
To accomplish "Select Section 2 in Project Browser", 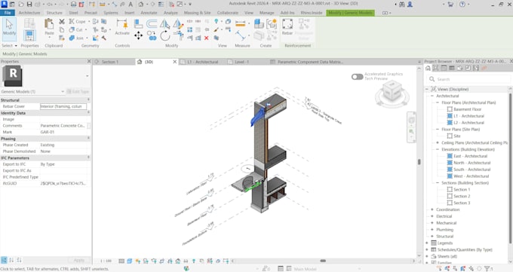I will coord(462,196).
